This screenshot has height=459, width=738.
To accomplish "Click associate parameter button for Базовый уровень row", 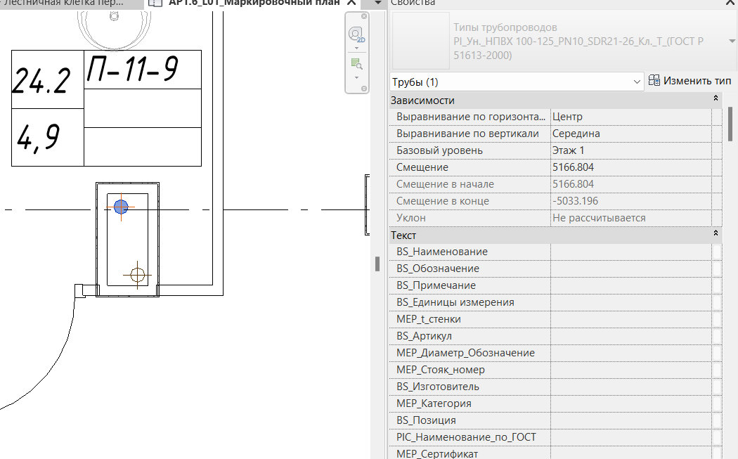I will click(717, 150).
